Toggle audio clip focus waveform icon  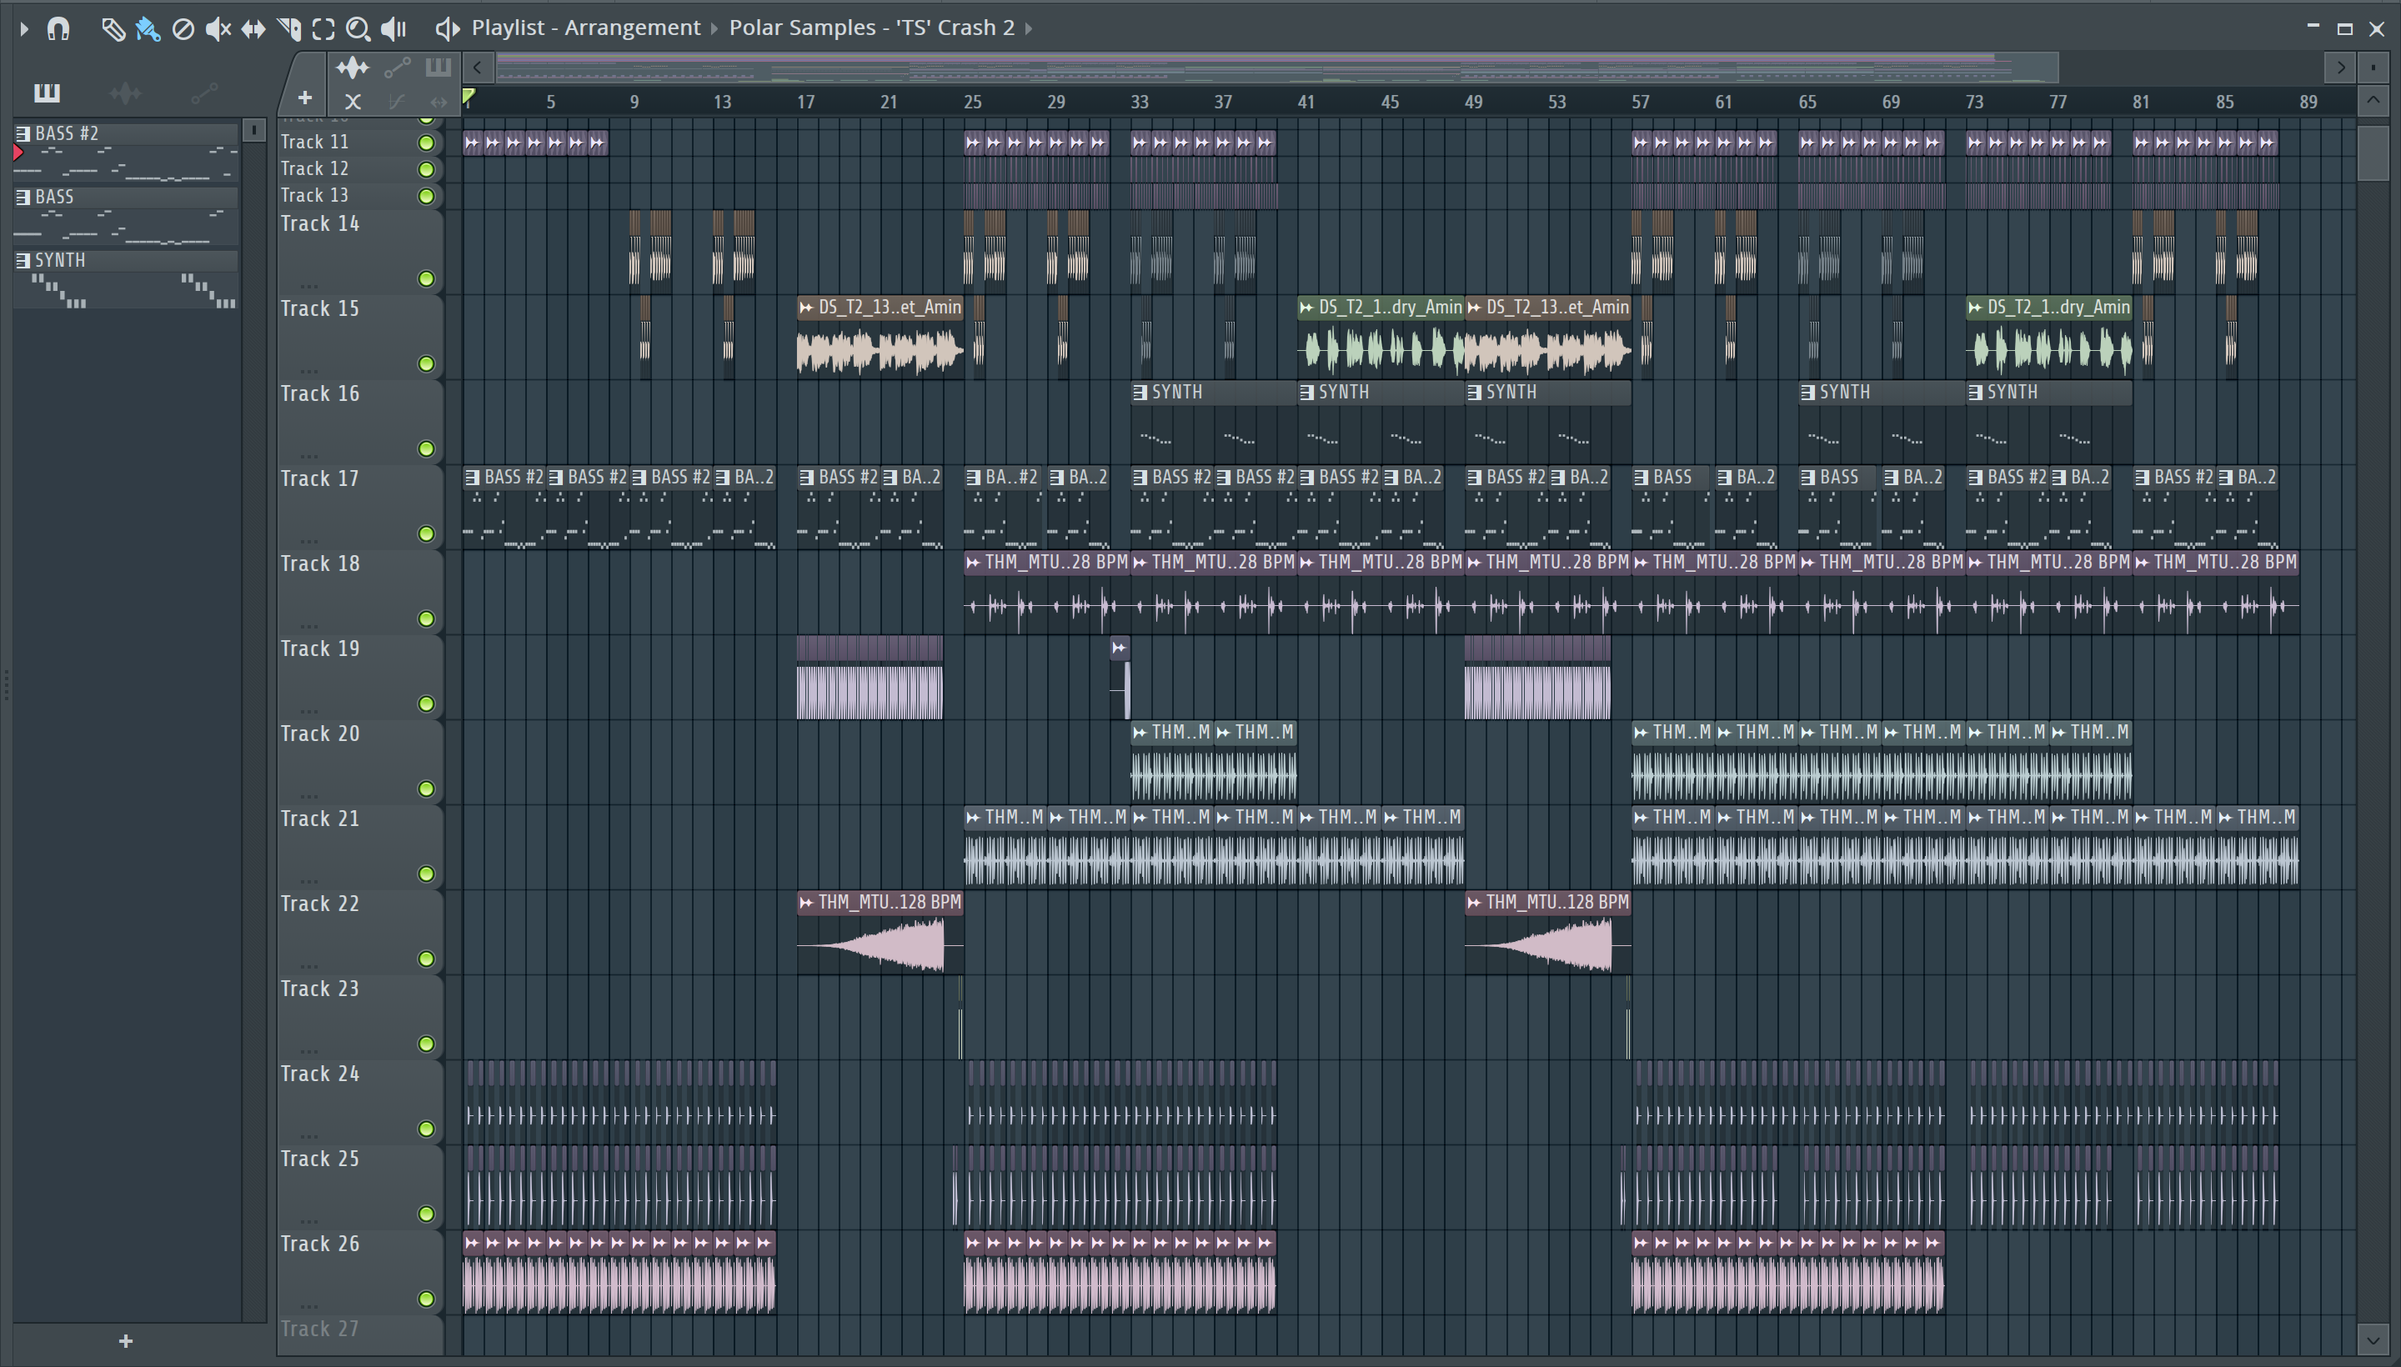353,68
